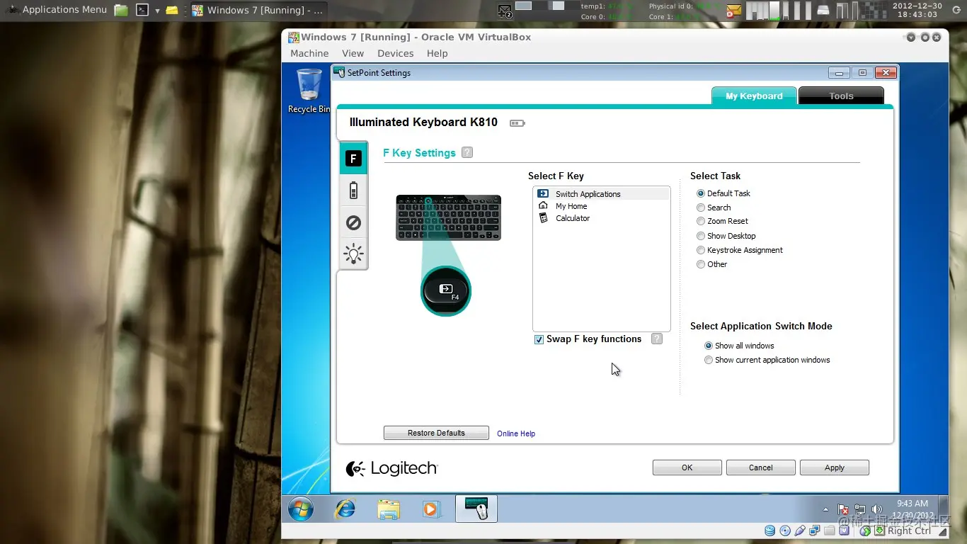Click the Windows 7 [Running] panel task button
The height and width of the screenshot is (544, 967).
point(258,10)
